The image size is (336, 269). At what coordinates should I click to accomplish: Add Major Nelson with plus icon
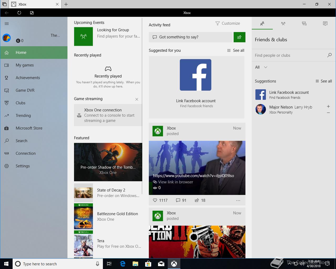coord(328,106)
